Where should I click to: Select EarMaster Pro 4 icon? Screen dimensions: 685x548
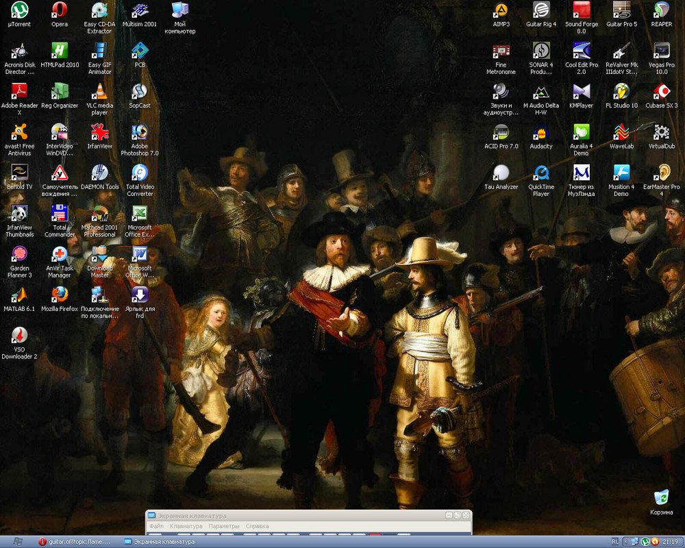coord(662,180)
